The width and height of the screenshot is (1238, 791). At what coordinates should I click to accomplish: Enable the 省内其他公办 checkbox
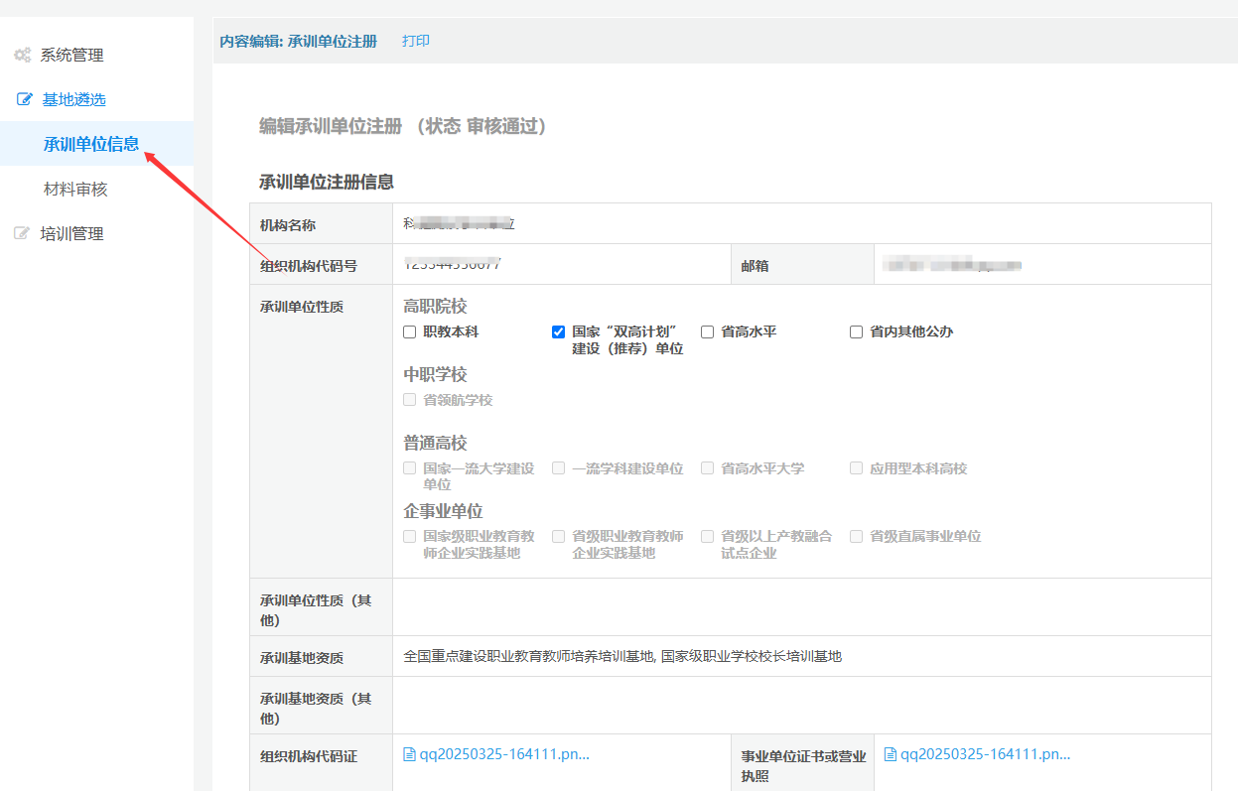tap(857, 332)
